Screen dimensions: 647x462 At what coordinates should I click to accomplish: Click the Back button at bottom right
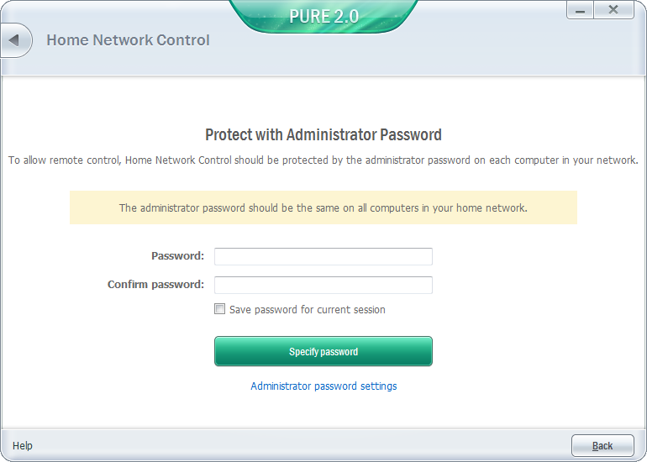[x=602, y=446]
